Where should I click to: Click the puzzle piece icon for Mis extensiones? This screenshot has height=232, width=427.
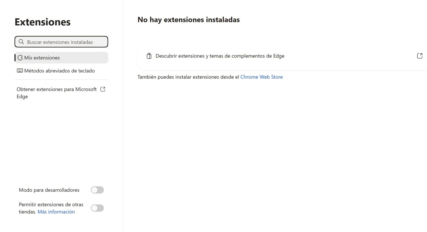click(x=20, y=58)
